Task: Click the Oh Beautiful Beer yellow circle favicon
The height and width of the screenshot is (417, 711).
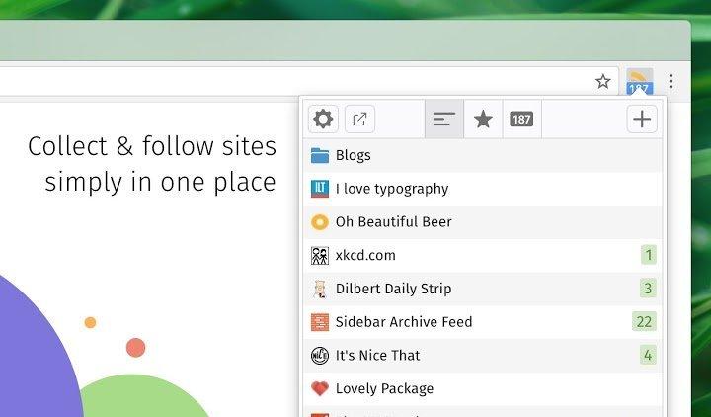Action: point(320,222)
